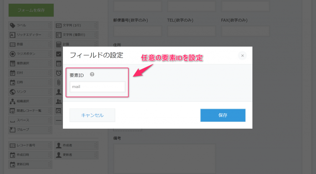Screen dimensions: 316x174
Task: Select the レコード番号 field
Action: pyautogui.click(x=30, y=145)
